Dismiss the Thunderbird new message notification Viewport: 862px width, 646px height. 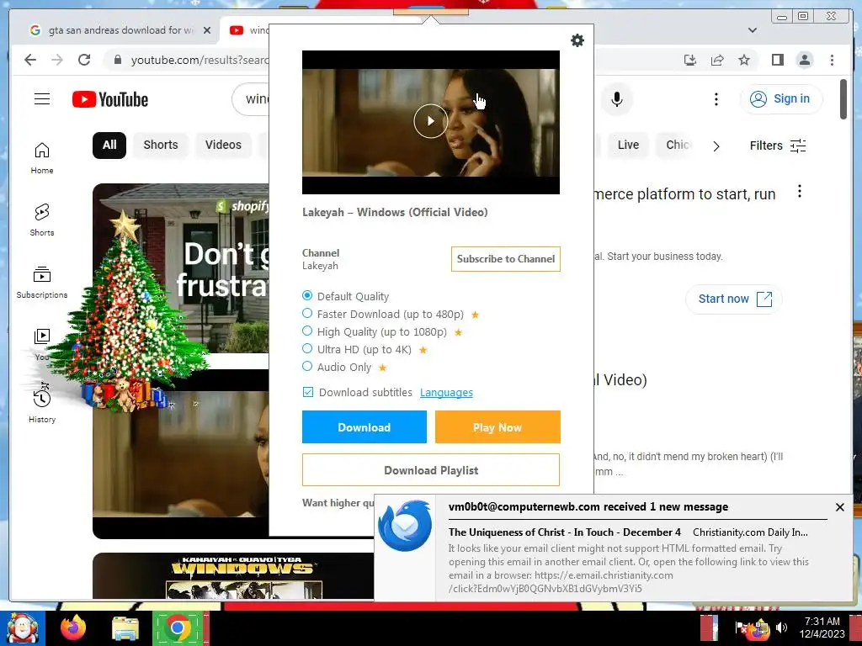(839, 507)
